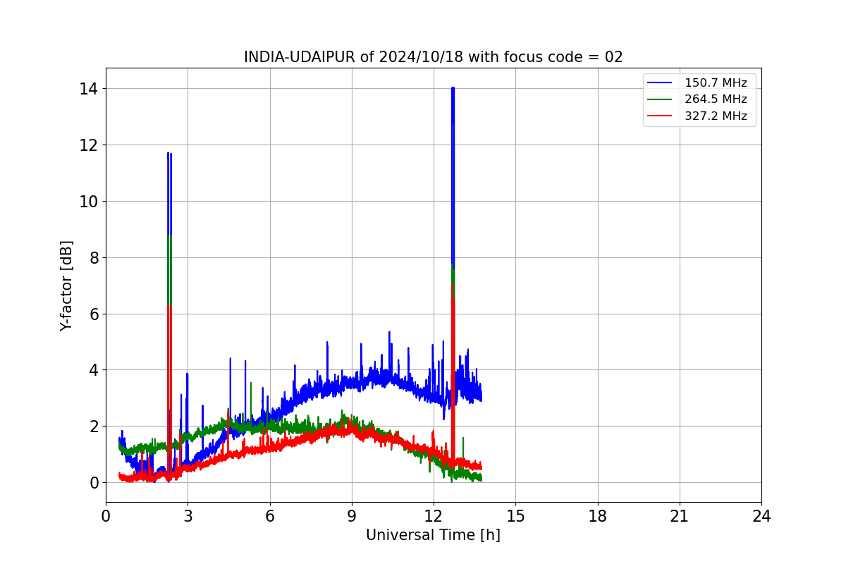846x564 pixels.
Task: Click the plot title text INDIA-UDAIPUR
Action: pos(299,57)
